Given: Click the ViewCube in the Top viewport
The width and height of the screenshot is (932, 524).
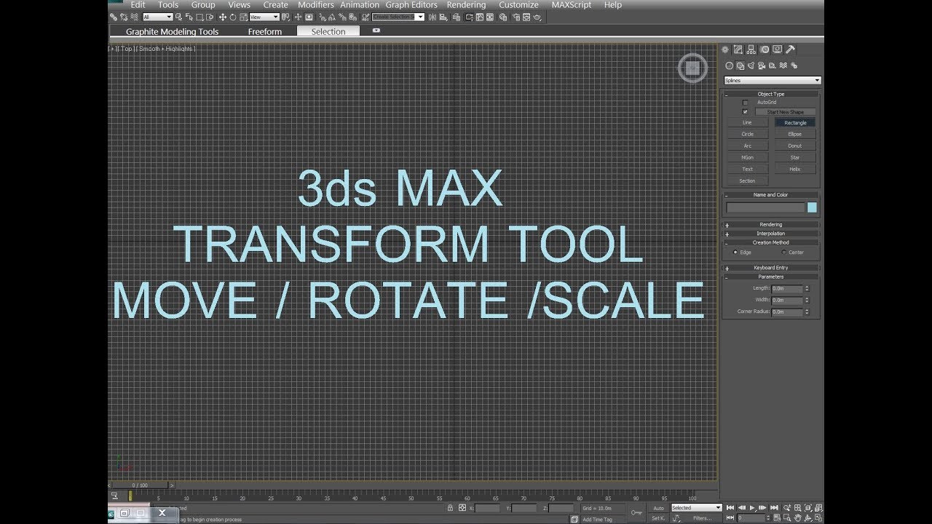Looking at the screenshot, I should [692, 68].
